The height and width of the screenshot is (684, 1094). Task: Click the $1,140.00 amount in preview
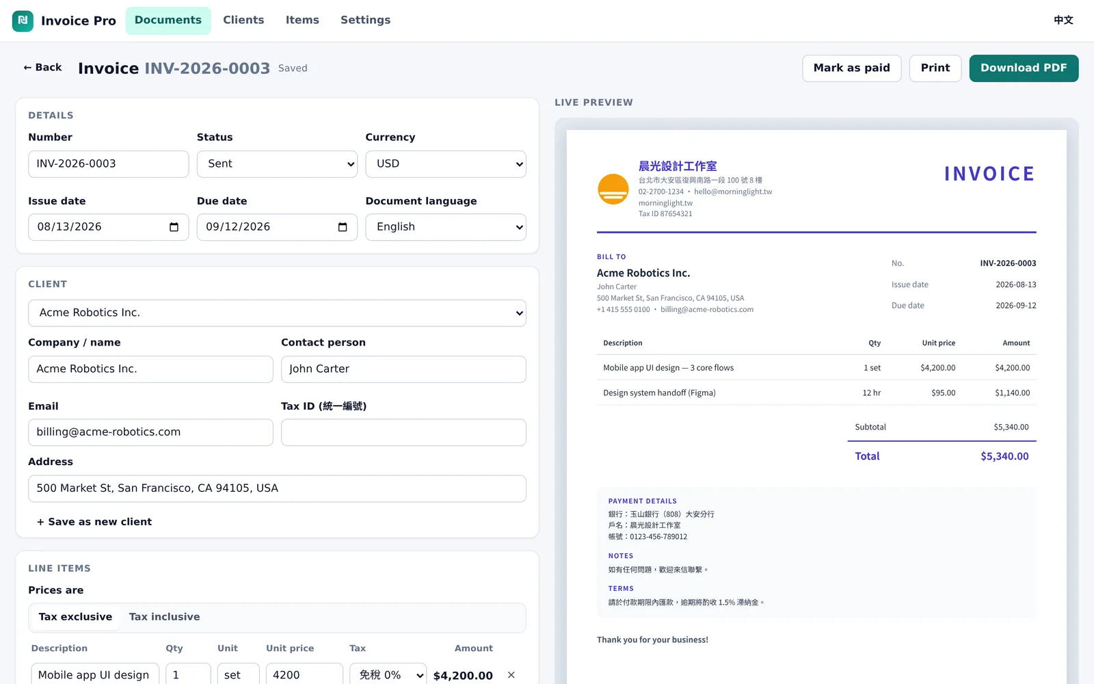(x=1013, y=393)
